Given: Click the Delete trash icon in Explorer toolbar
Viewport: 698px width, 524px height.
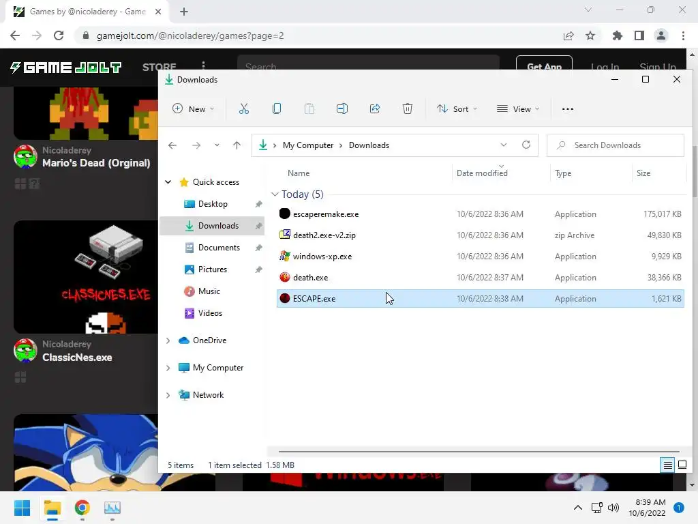Looking at the screenshot, I should [x=408, y=108].
